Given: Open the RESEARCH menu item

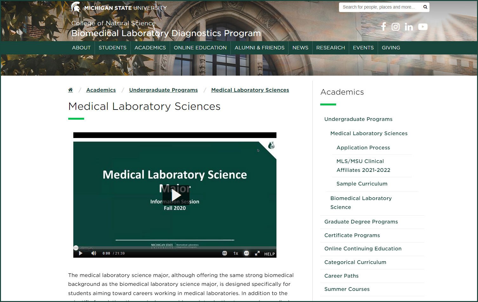Looking at the screenshot, I should (x=330, y=48).
